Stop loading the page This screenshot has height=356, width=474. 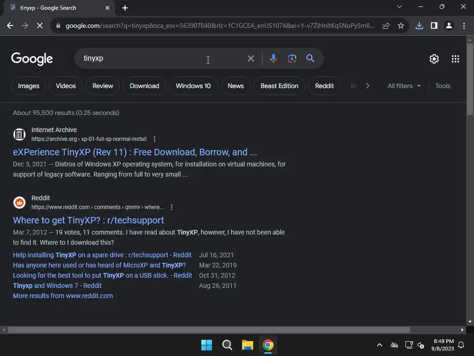(40, 26)
